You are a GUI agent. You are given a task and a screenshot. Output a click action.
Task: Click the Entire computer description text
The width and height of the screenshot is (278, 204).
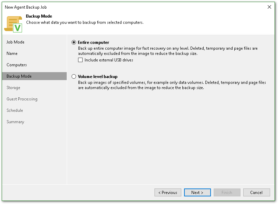[168, 51]
